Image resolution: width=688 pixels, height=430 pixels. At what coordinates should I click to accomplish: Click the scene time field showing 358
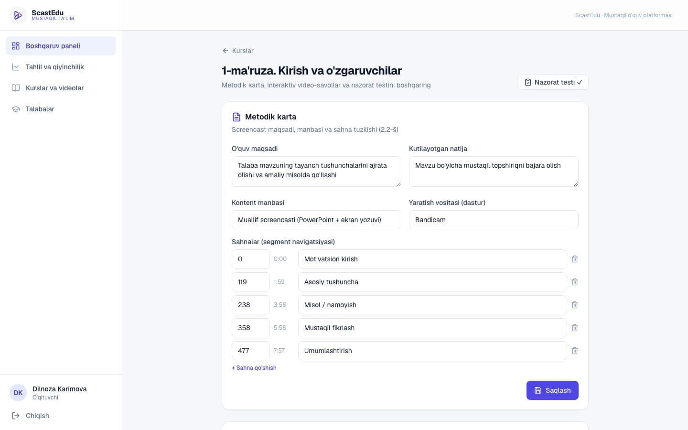point(251,328)
